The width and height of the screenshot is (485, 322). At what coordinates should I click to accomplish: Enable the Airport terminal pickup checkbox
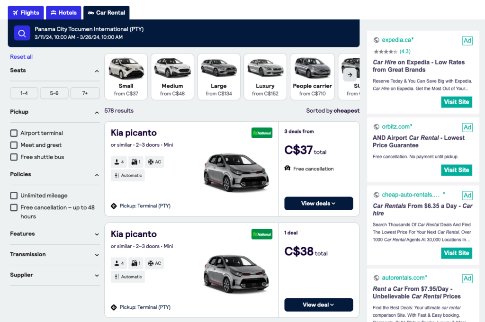coord(14,133)
